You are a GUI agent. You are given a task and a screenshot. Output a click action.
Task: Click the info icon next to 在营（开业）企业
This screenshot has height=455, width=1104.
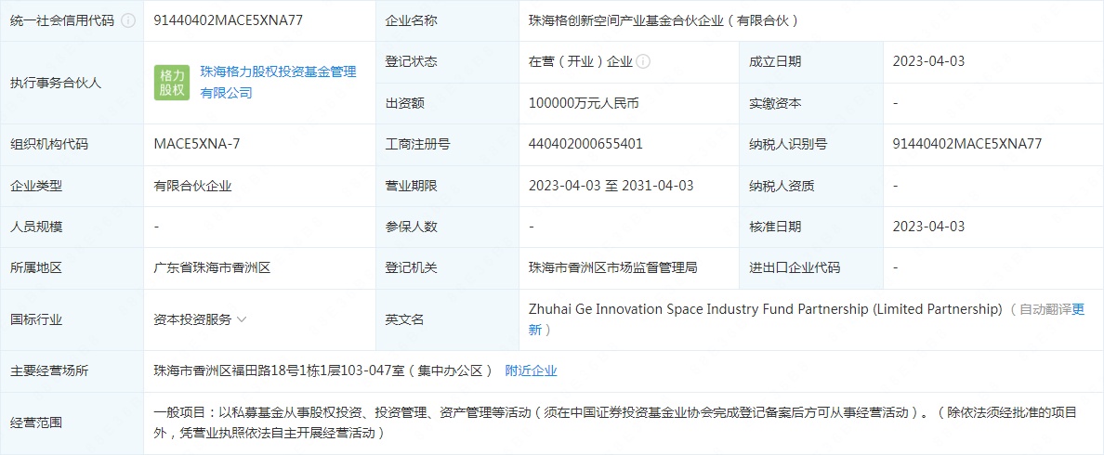643,61
